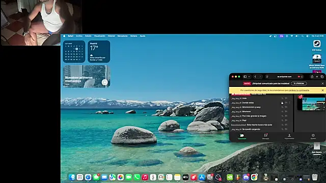Show Safari tab overview
Screen dimensions: 326x183
point(322,77)
